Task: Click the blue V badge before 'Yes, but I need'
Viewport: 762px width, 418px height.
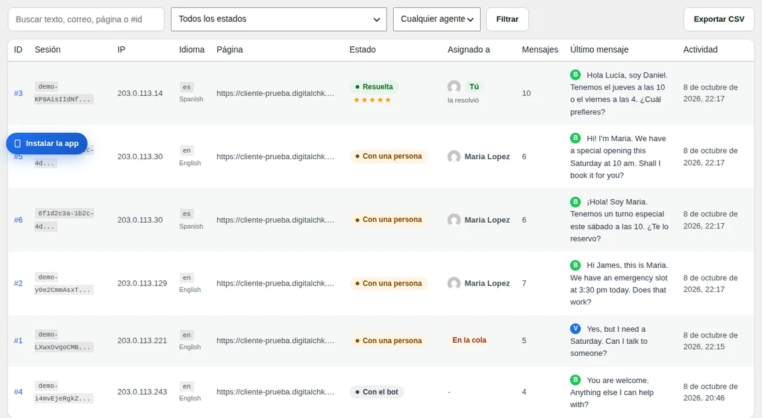Action: [x=575, y=329]
